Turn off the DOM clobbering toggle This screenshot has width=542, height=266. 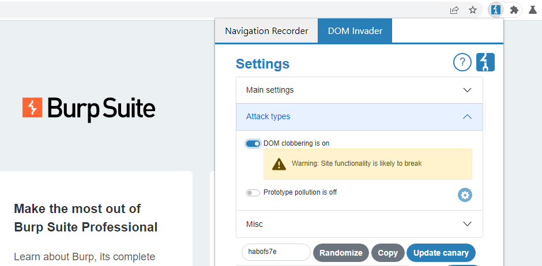[x=253, y=143]
